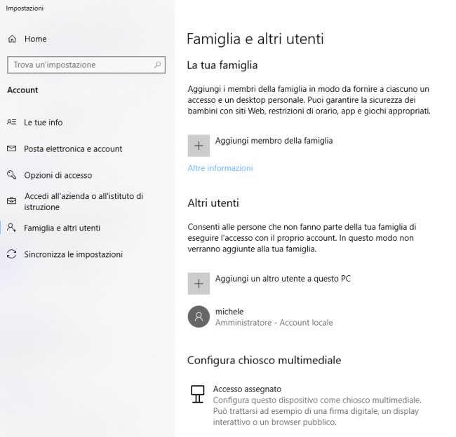Click the Le tue info person icon
This screenshot has width=456, height=437.
[x=12, y=122]
